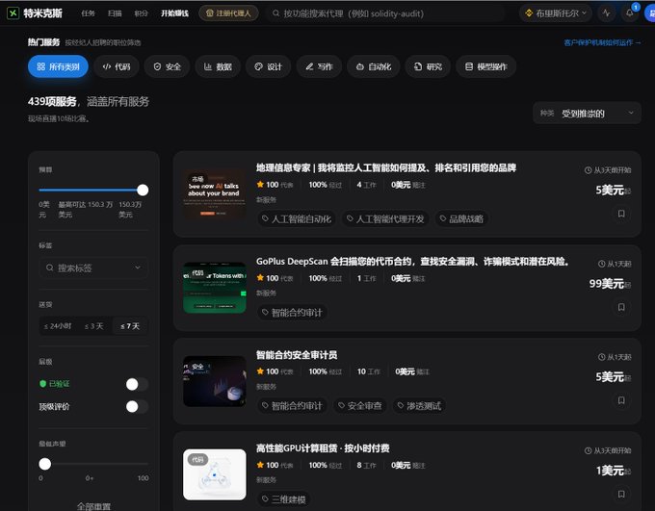Viewport: 655px width, 511px height.
Task: Click the 安全审查 tag
Action: (x=360, y=405)
